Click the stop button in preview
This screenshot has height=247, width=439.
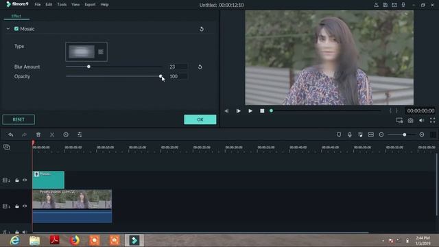[262, 111]
